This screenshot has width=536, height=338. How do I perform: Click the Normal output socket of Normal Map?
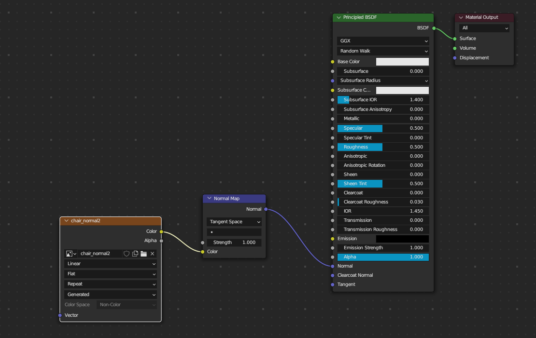266,209
